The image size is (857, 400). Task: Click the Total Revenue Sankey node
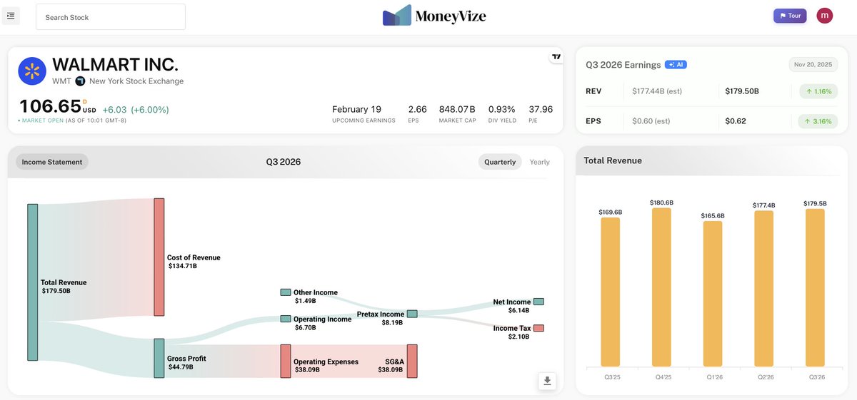pos(32,282)
